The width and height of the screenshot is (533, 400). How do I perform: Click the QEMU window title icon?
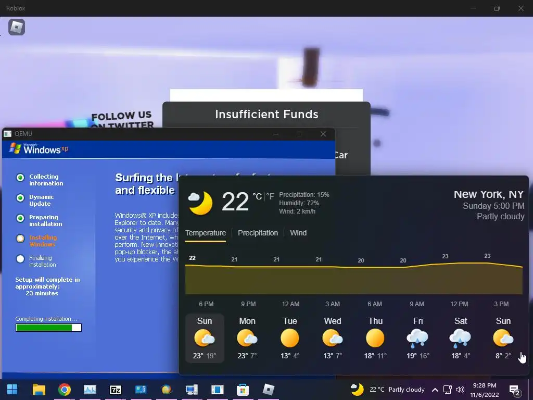7,134
